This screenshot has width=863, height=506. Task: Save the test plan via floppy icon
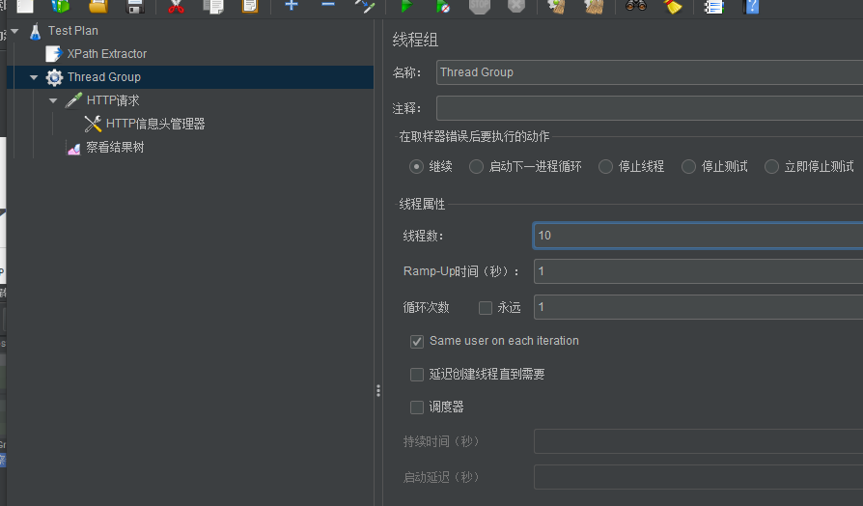click(x=135, y=6)
